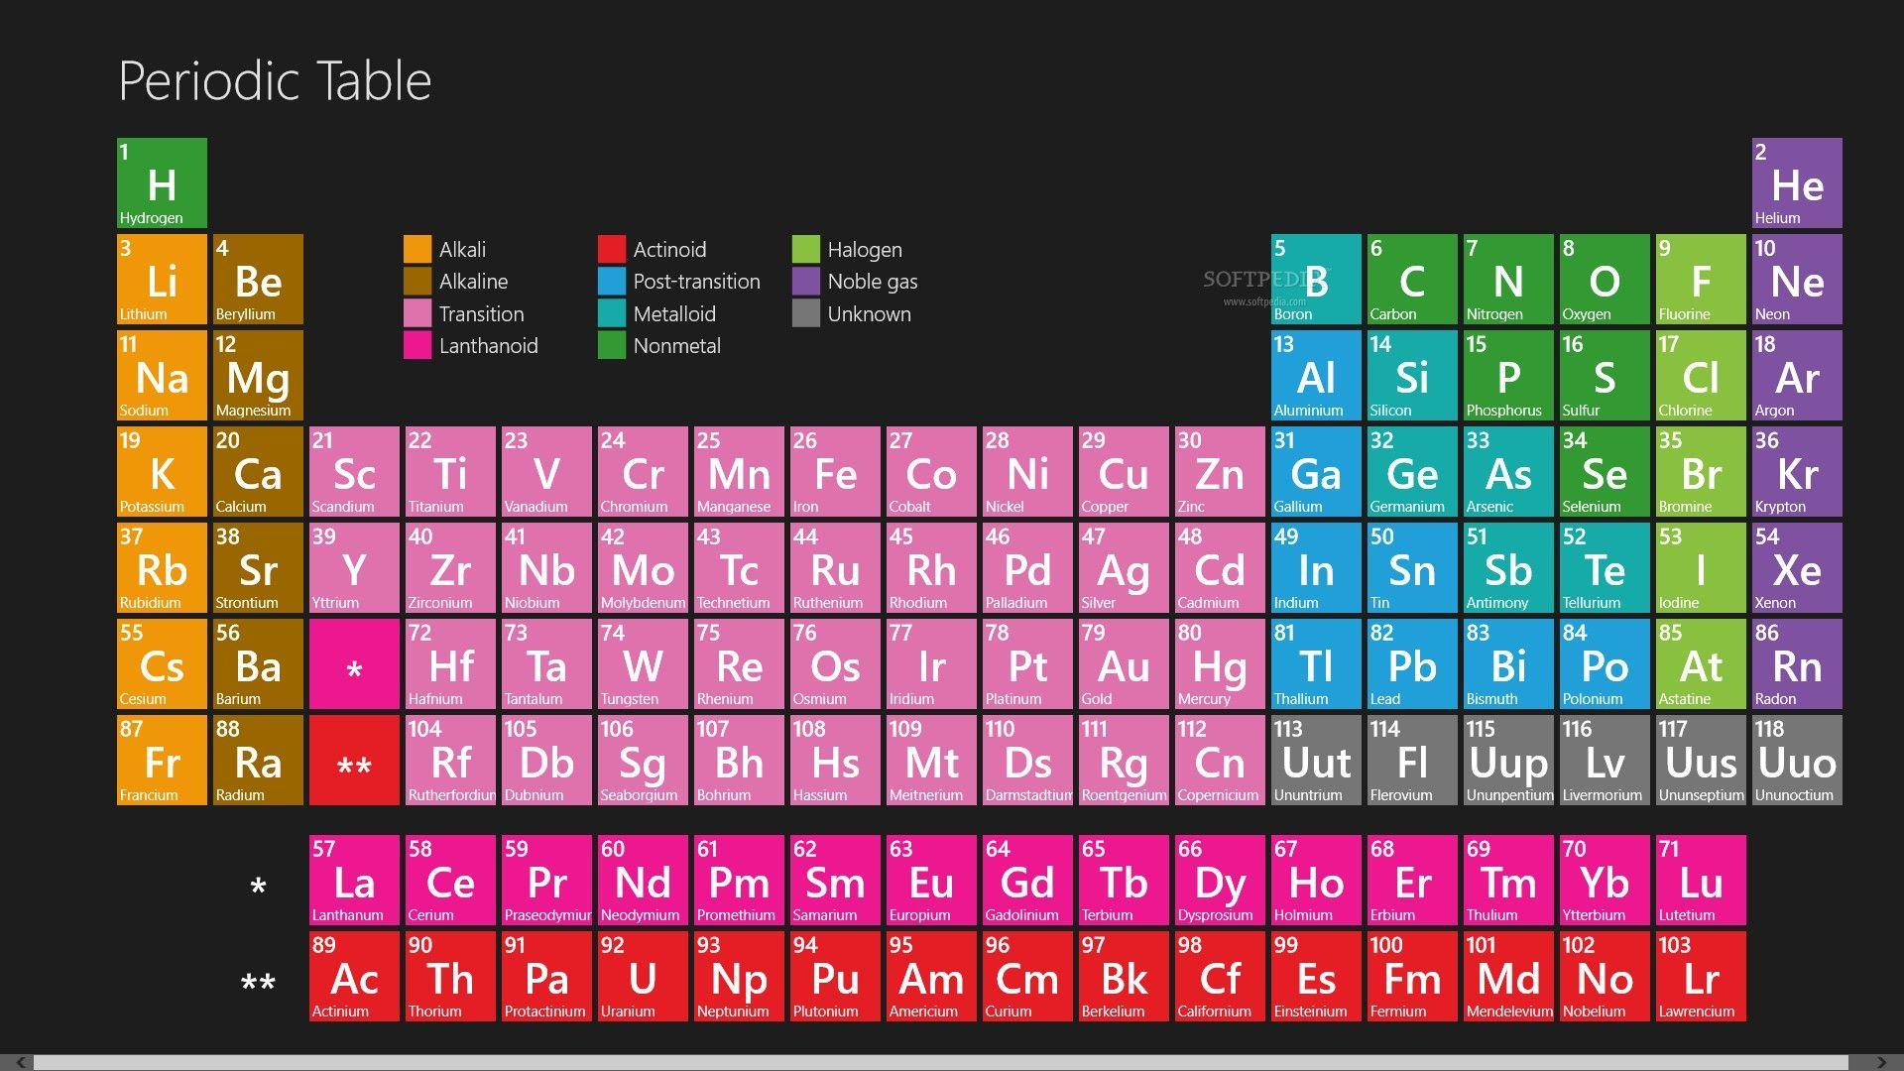Click the blue Post-transition legend swatch
Screen dimensions: 1904x1071
pyautogui.click(x=612, y=281)
